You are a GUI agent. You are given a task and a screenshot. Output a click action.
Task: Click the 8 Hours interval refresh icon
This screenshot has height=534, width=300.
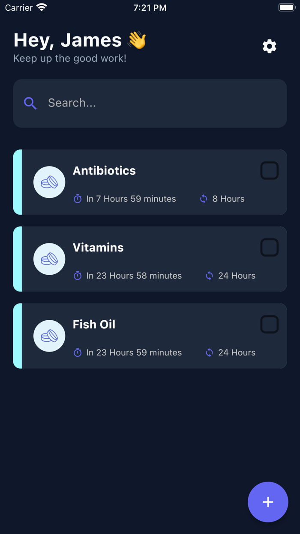coord(203,199)
